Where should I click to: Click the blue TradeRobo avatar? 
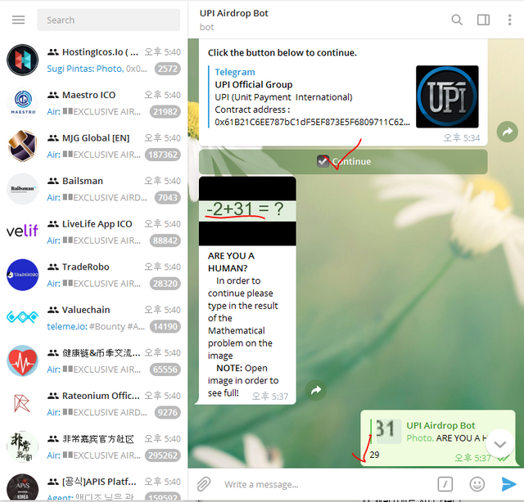(x=22, y=275)
